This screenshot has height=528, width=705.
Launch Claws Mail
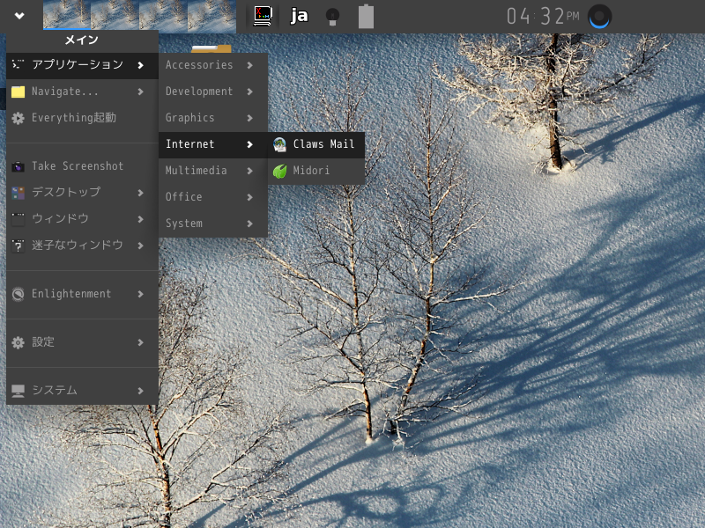(316, 144)
